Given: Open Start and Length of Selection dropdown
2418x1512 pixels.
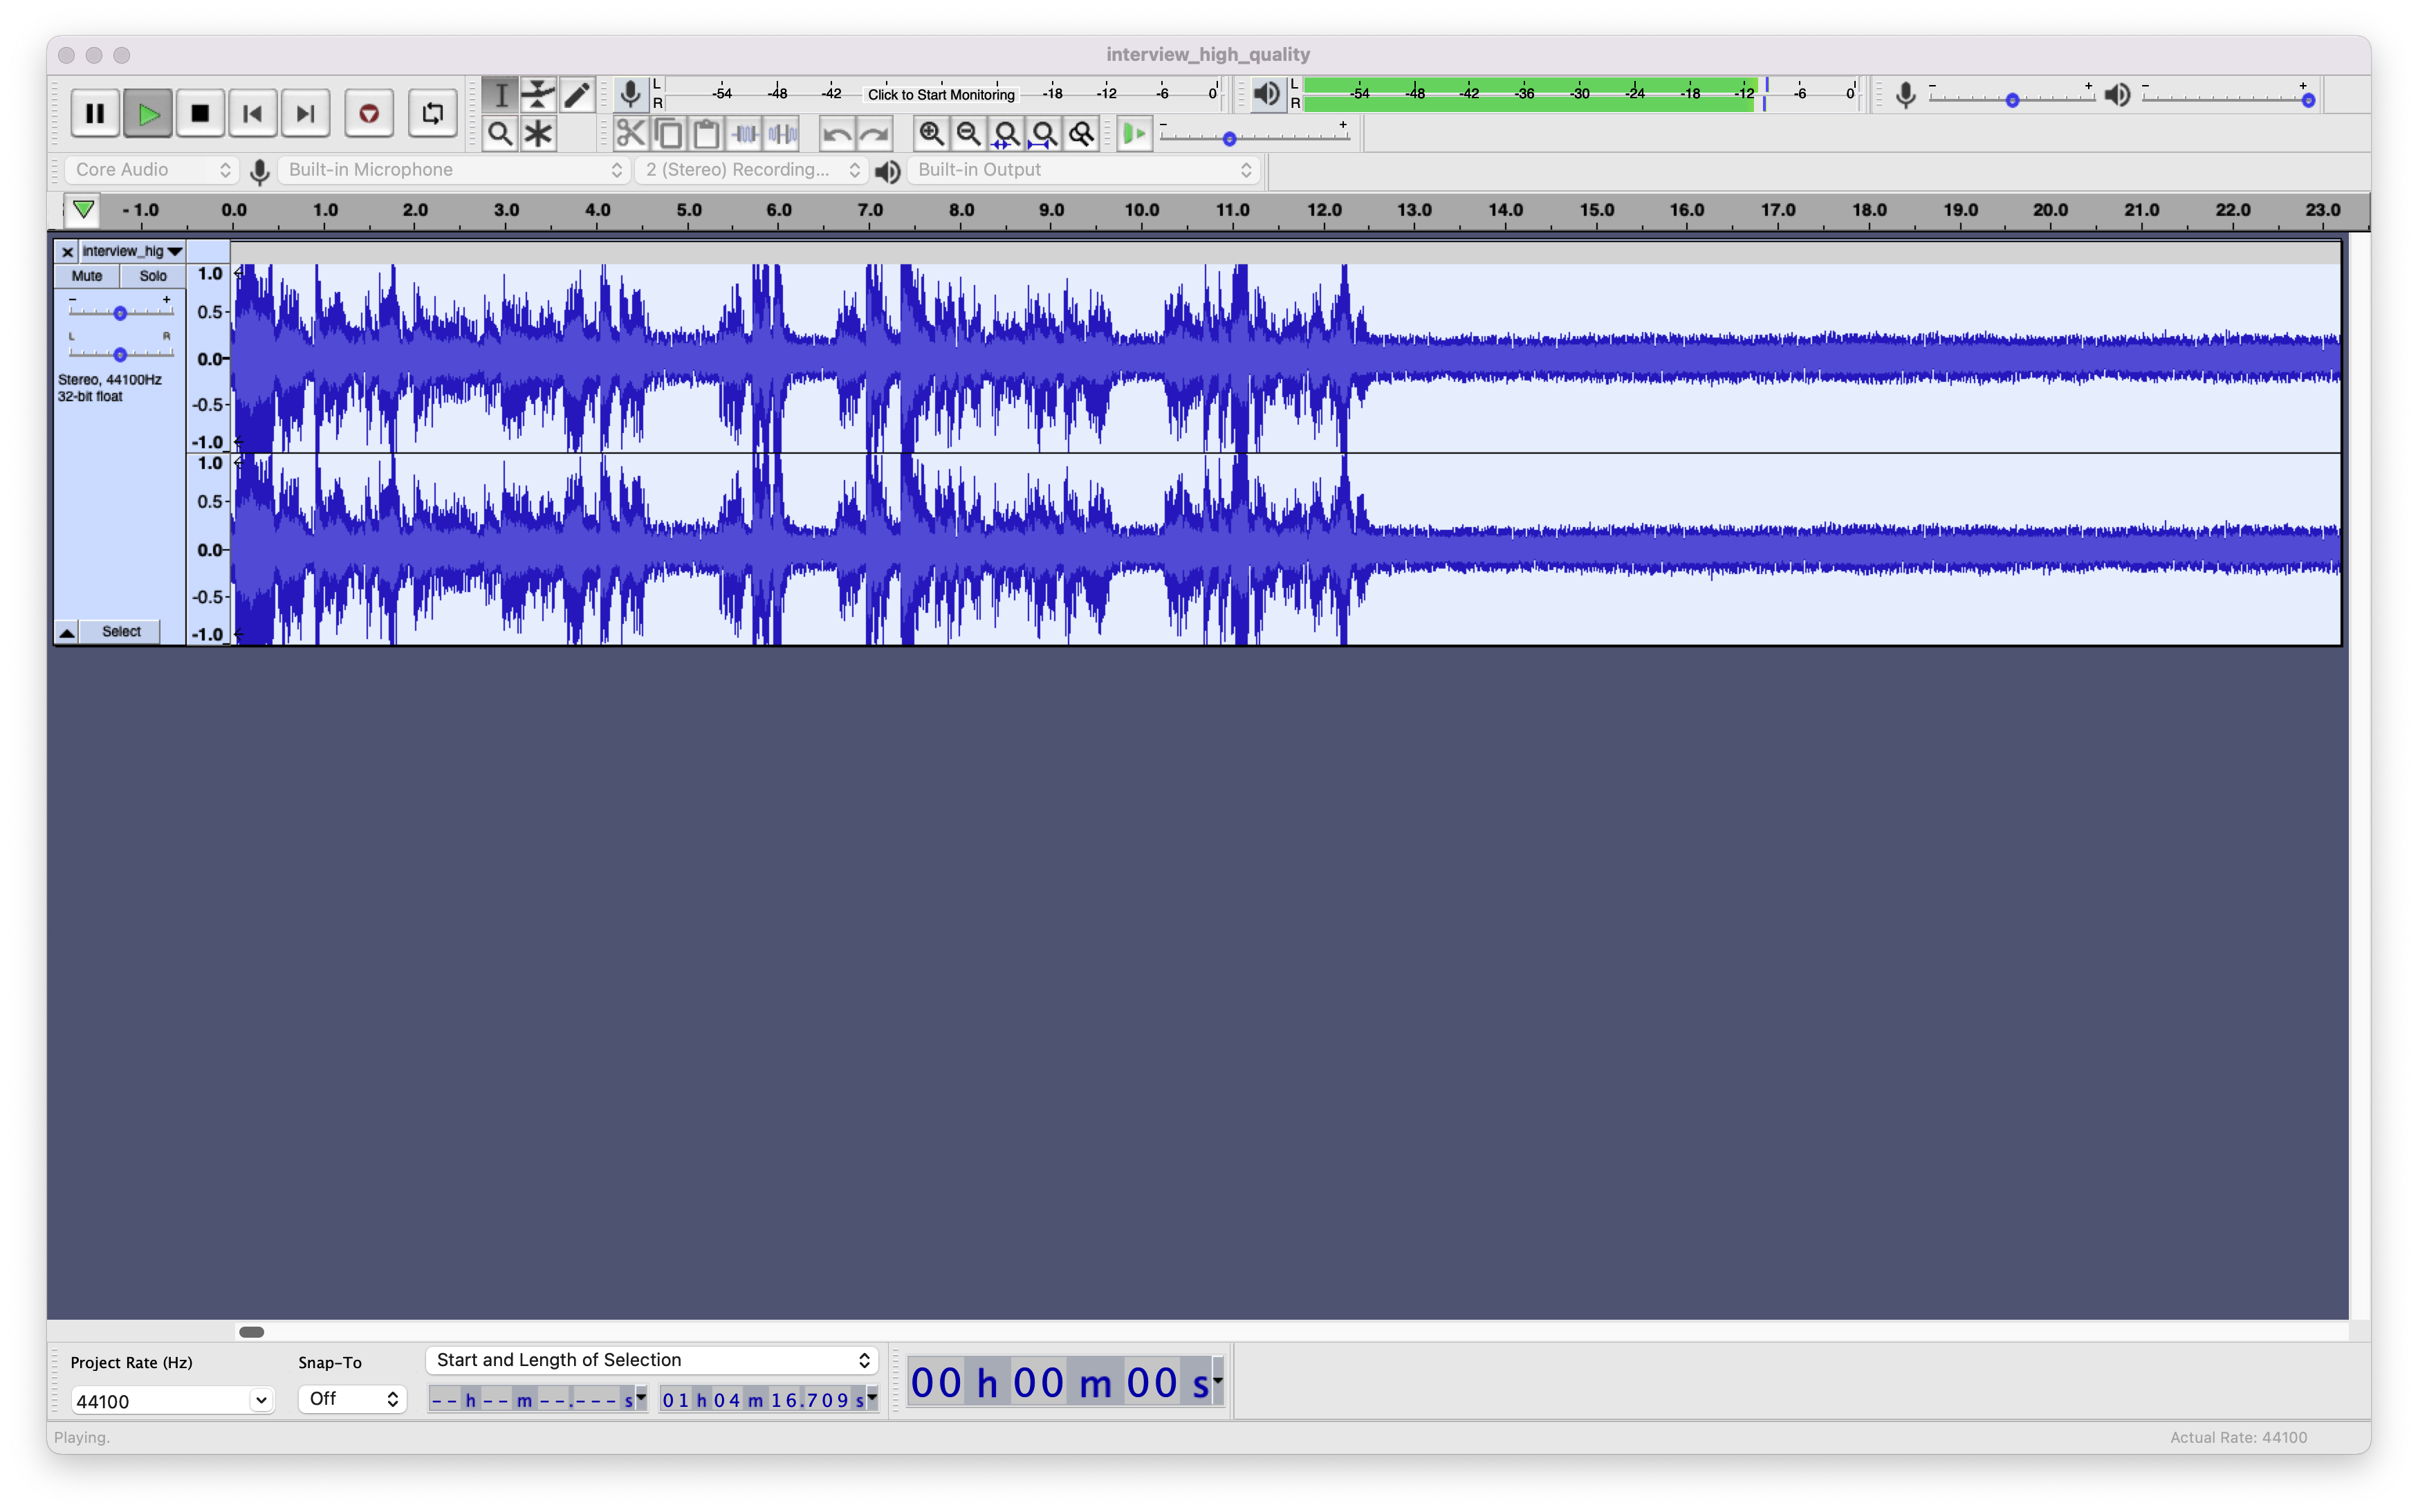Looking at the screenshot, I should (x=652, y=1360).
